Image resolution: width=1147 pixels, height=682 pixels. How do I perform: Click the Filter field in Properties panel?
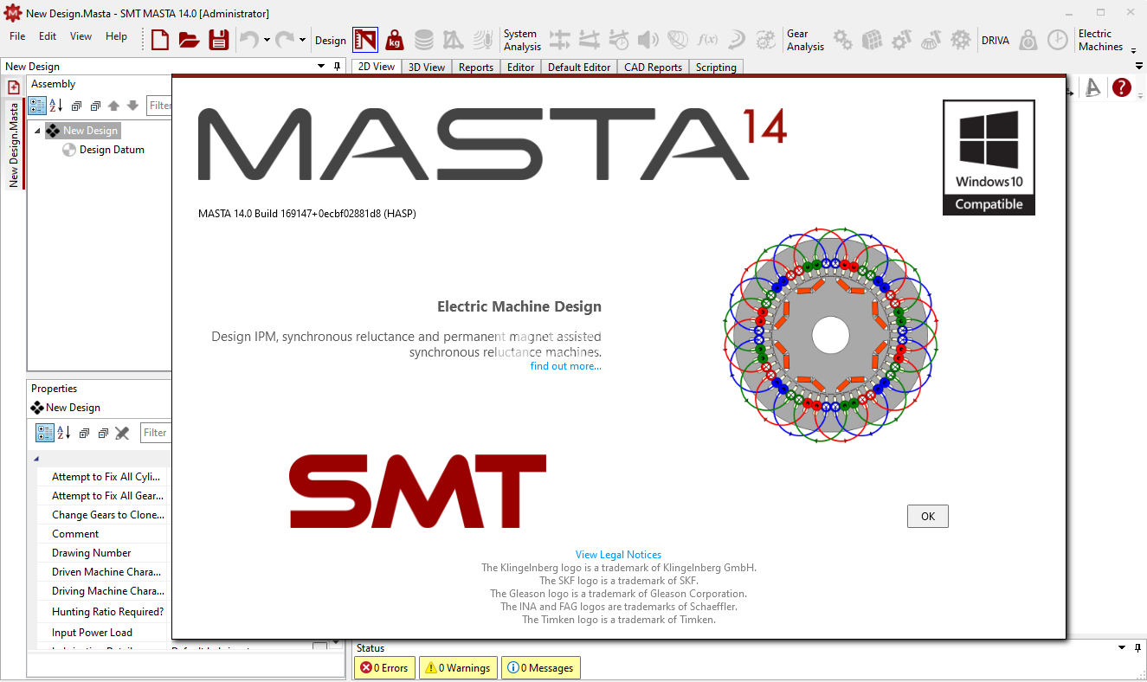click(156, 433)
